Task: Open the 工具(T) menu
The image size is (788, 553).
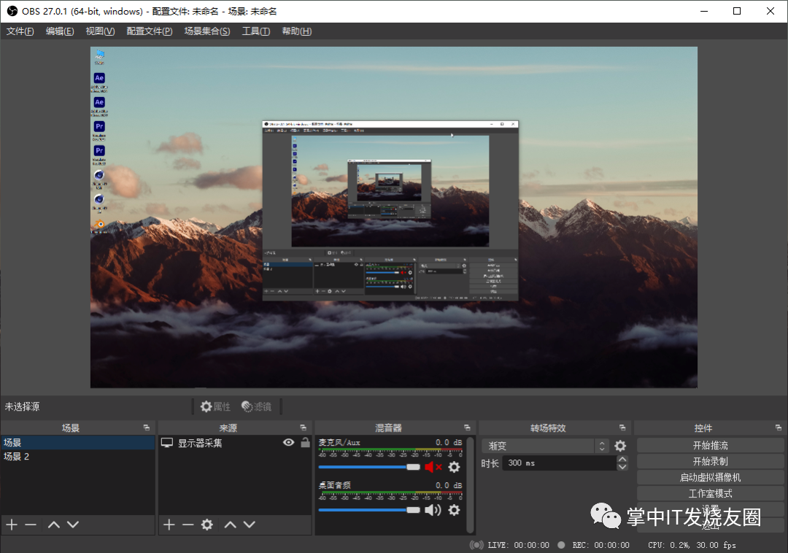Action: (256, 31)
